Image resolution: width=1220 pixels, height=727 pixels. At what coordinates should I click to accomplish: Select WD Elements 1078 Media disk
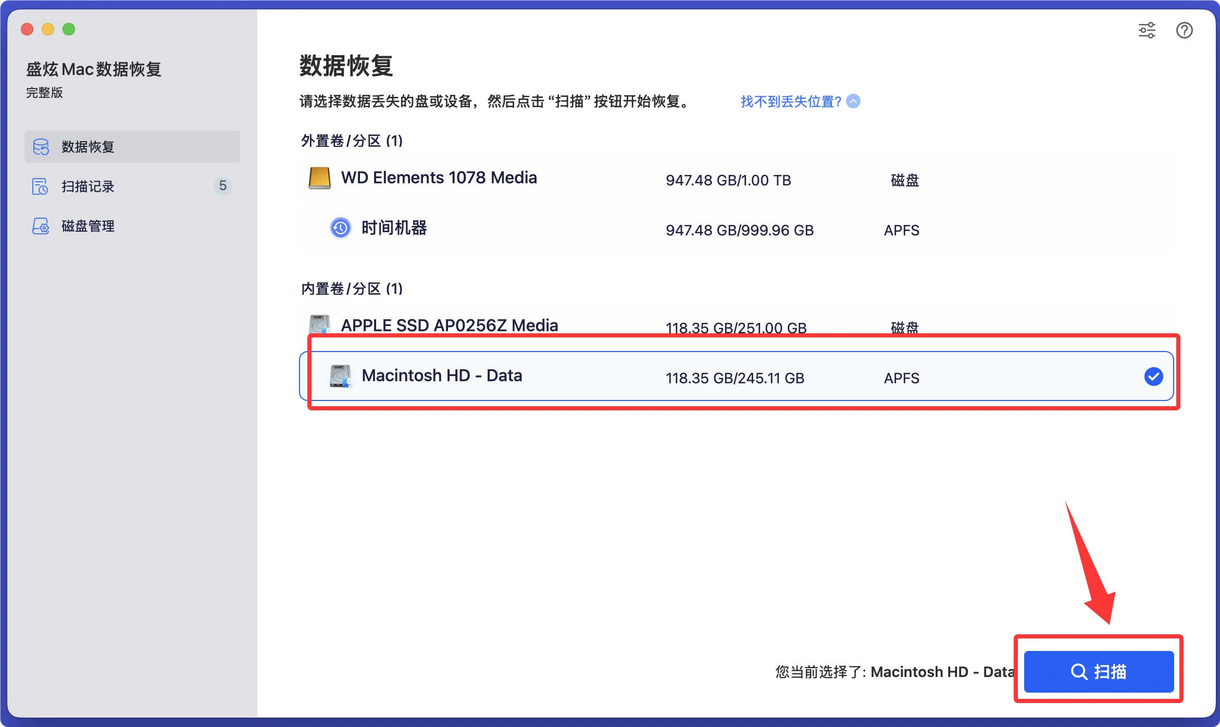tap(736, 179)
